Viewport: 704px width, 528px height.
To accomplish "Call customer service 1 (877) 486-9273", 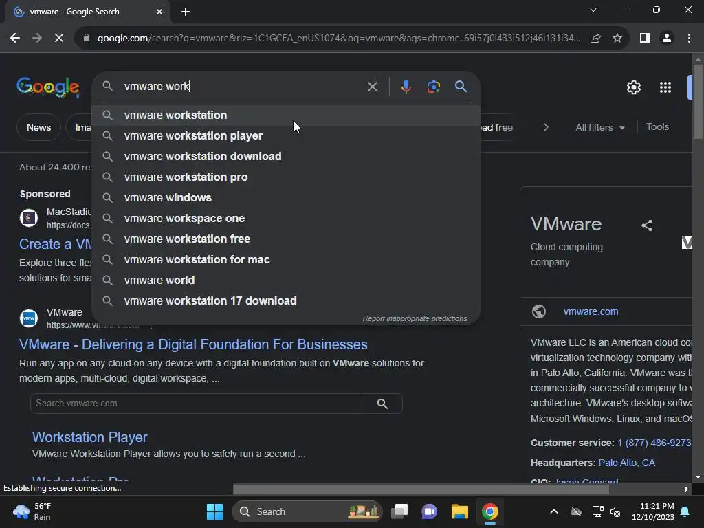I will (654, 443).
